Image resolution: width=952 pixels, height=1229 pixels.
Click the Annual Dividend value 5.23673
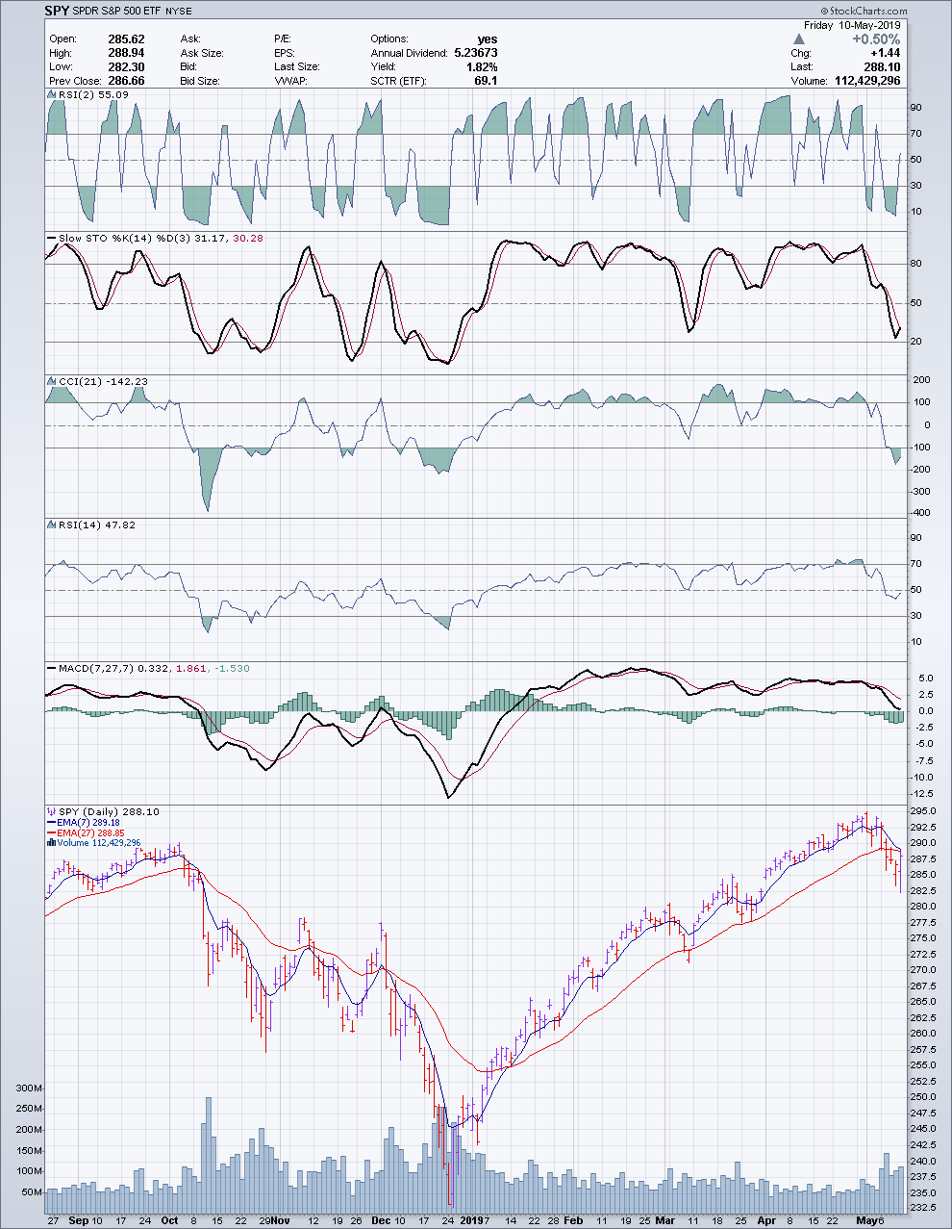(x=475, y=53)
